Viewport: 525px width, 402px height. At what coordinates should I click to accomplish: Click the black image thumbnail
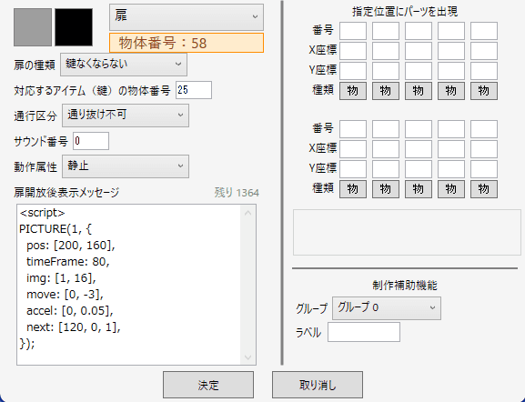coord(74,27)
